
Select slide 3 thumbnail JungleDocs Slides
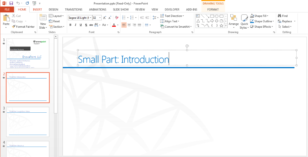(x=28, y=122)
